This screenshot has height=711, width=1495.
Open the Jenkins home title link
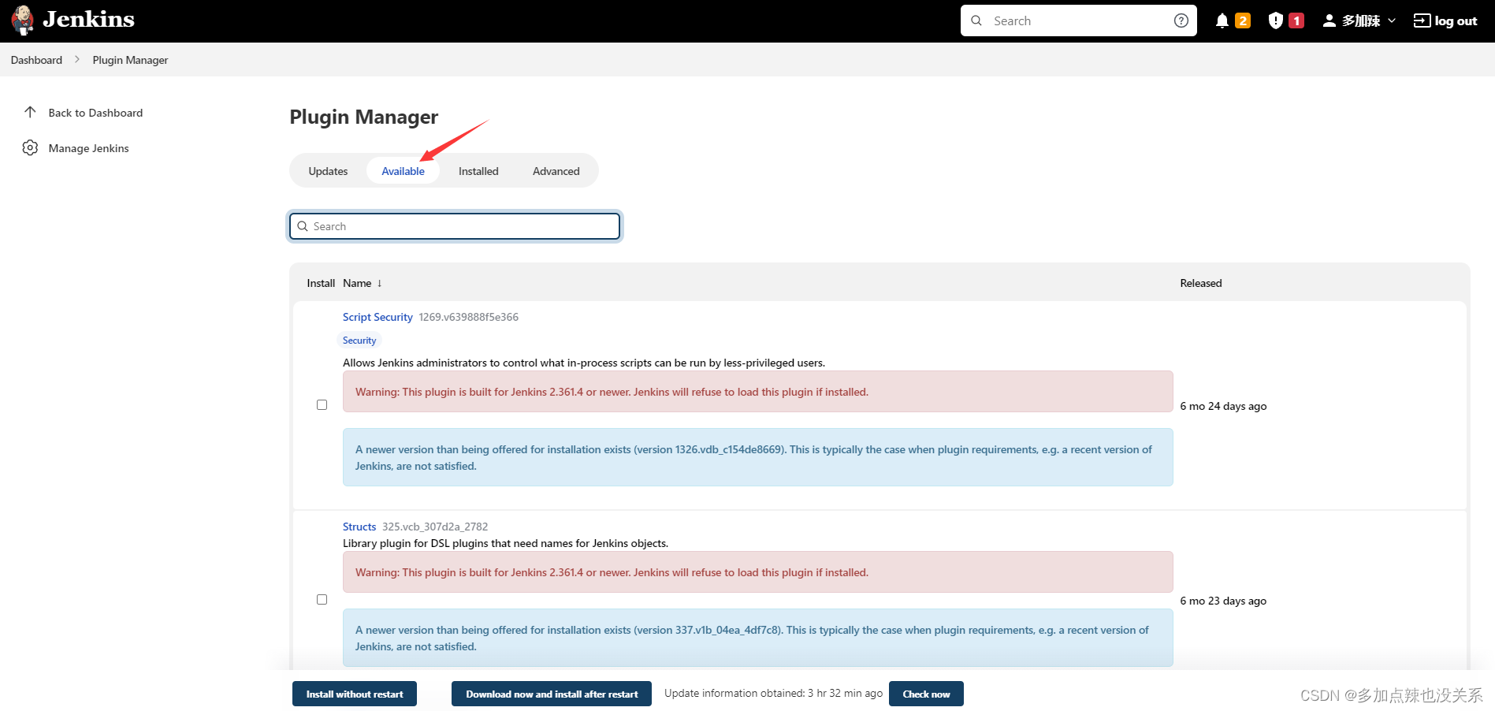click(x=88, y=20)
